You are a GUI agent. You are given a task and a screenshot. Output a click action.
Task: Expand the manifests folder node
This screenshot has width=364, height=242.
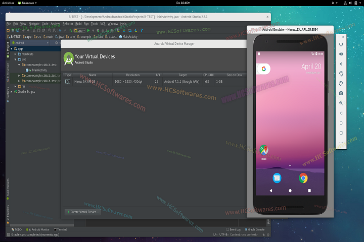tap(15, 54)
